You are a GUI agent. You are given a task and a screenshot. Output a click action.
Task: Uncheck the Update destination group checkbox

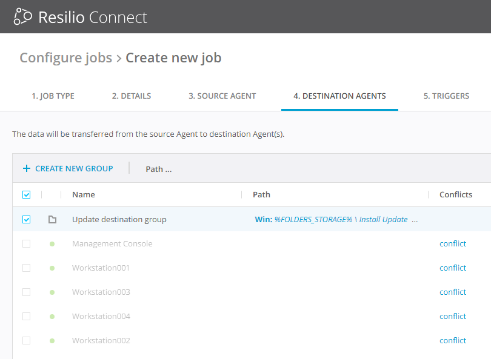(x=26, y=219)
